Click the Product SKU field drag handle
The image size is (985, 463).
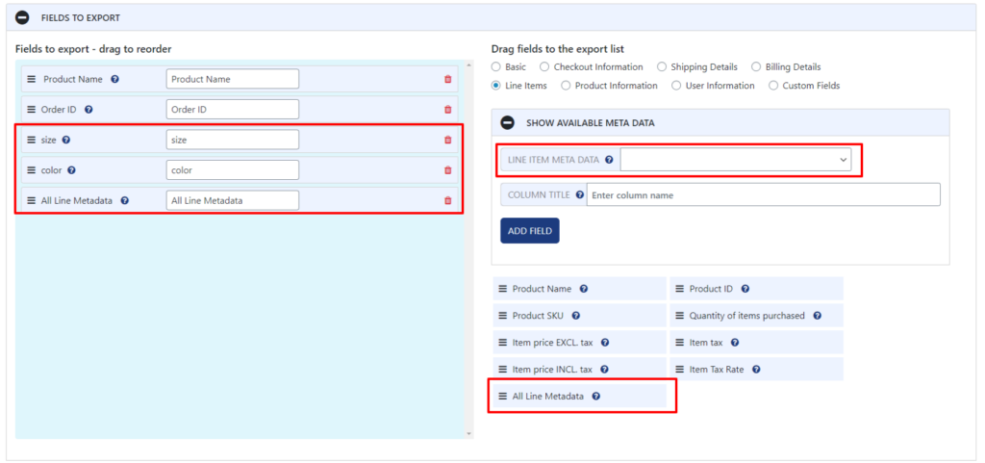[502, 316]
